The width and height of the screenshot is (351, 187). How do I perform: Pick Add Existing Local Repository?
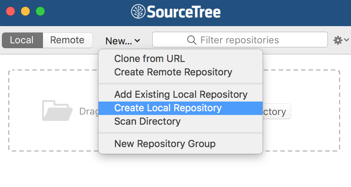(x=181, y=94)
